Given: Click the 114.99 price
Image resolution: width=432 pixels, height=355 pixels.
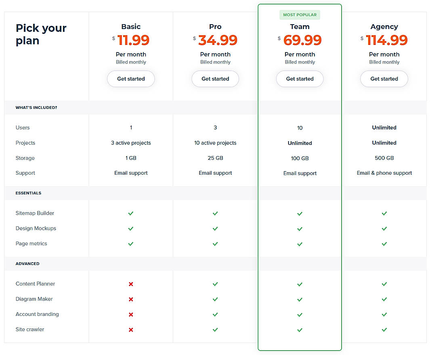Looking at the screenshot, I should 386,40.
